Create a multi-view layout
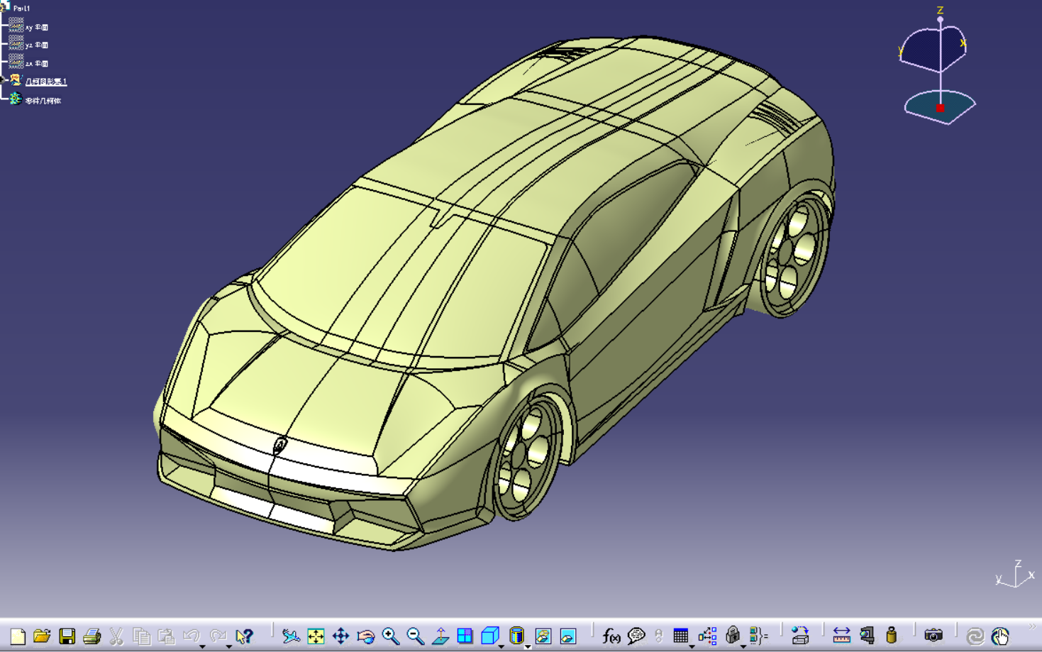 tap(465, 636)
